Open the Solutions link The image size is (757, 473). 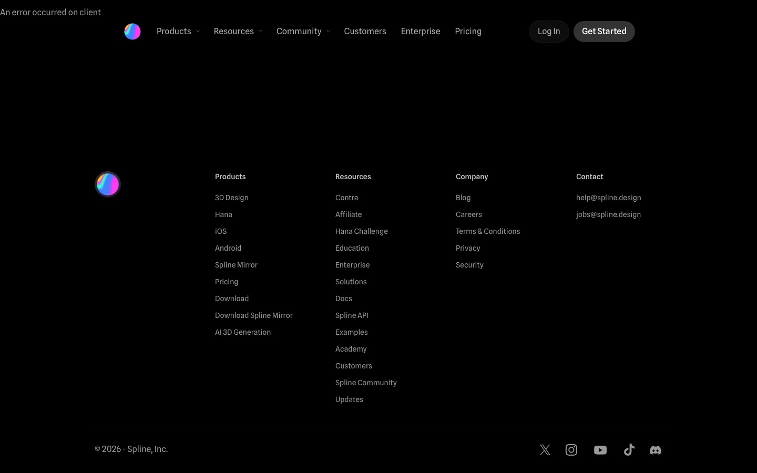351,282
